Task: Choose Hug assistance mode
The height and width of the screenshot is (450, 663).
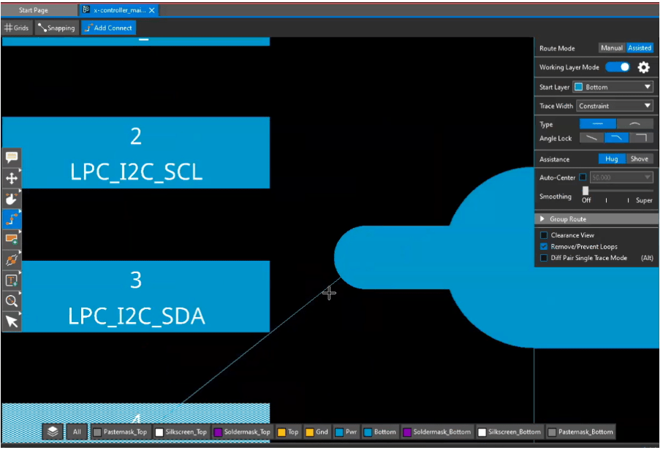Action: [611, 159]
